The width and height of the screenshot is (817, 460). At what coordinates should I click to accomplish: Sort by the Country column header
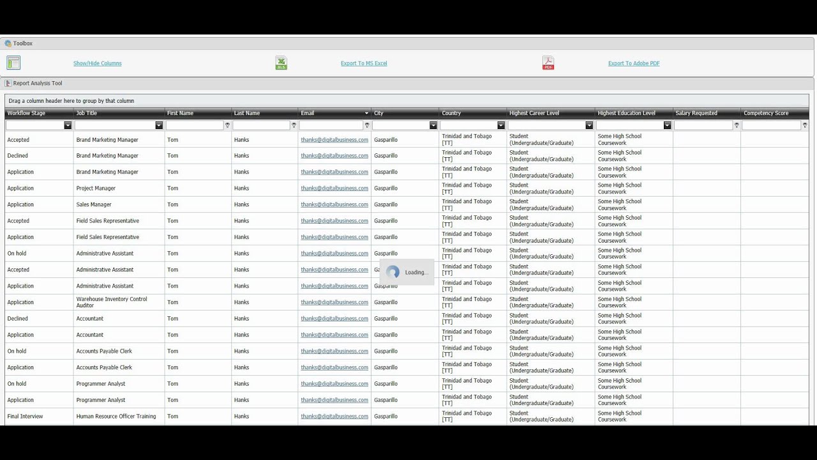pyautogui.click(x=451, y=113)
